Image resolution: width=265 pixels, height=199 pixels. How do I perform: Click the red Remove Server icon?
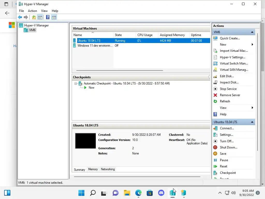pyautogui.click(x=215, y=95)
